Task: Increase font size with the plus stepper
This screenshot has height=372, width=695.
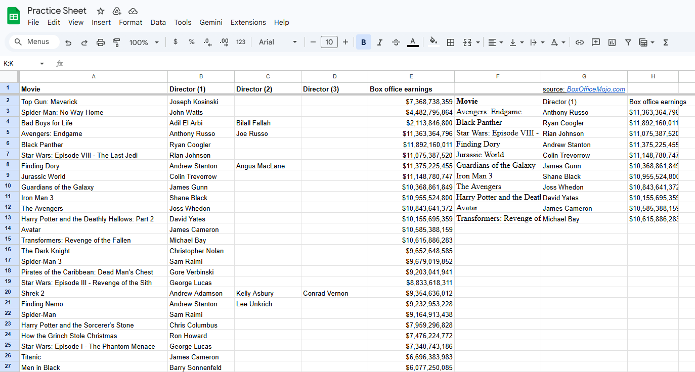Action: (345, 42)
